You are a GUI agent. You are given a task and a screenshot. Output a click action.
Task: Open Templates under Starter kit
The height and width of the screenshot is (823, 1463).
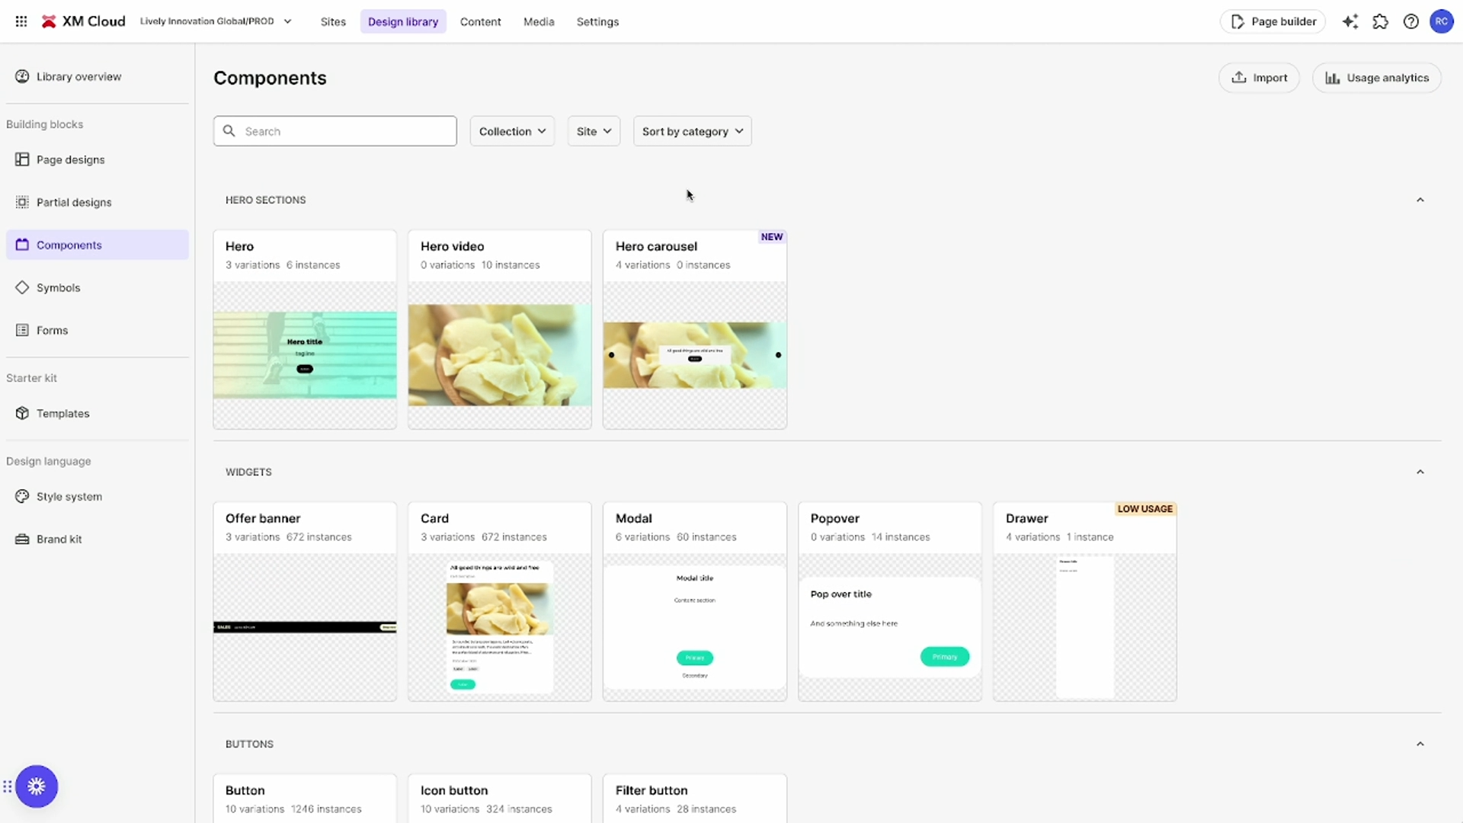coord(62,413)
